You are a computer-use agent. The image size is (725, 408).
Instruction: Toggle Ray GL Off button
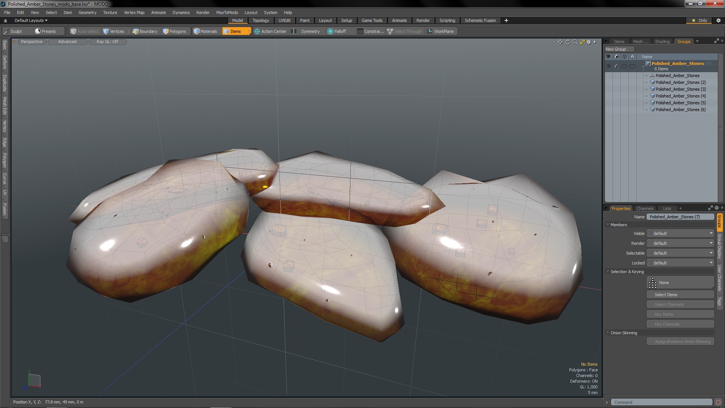(107, 42)
